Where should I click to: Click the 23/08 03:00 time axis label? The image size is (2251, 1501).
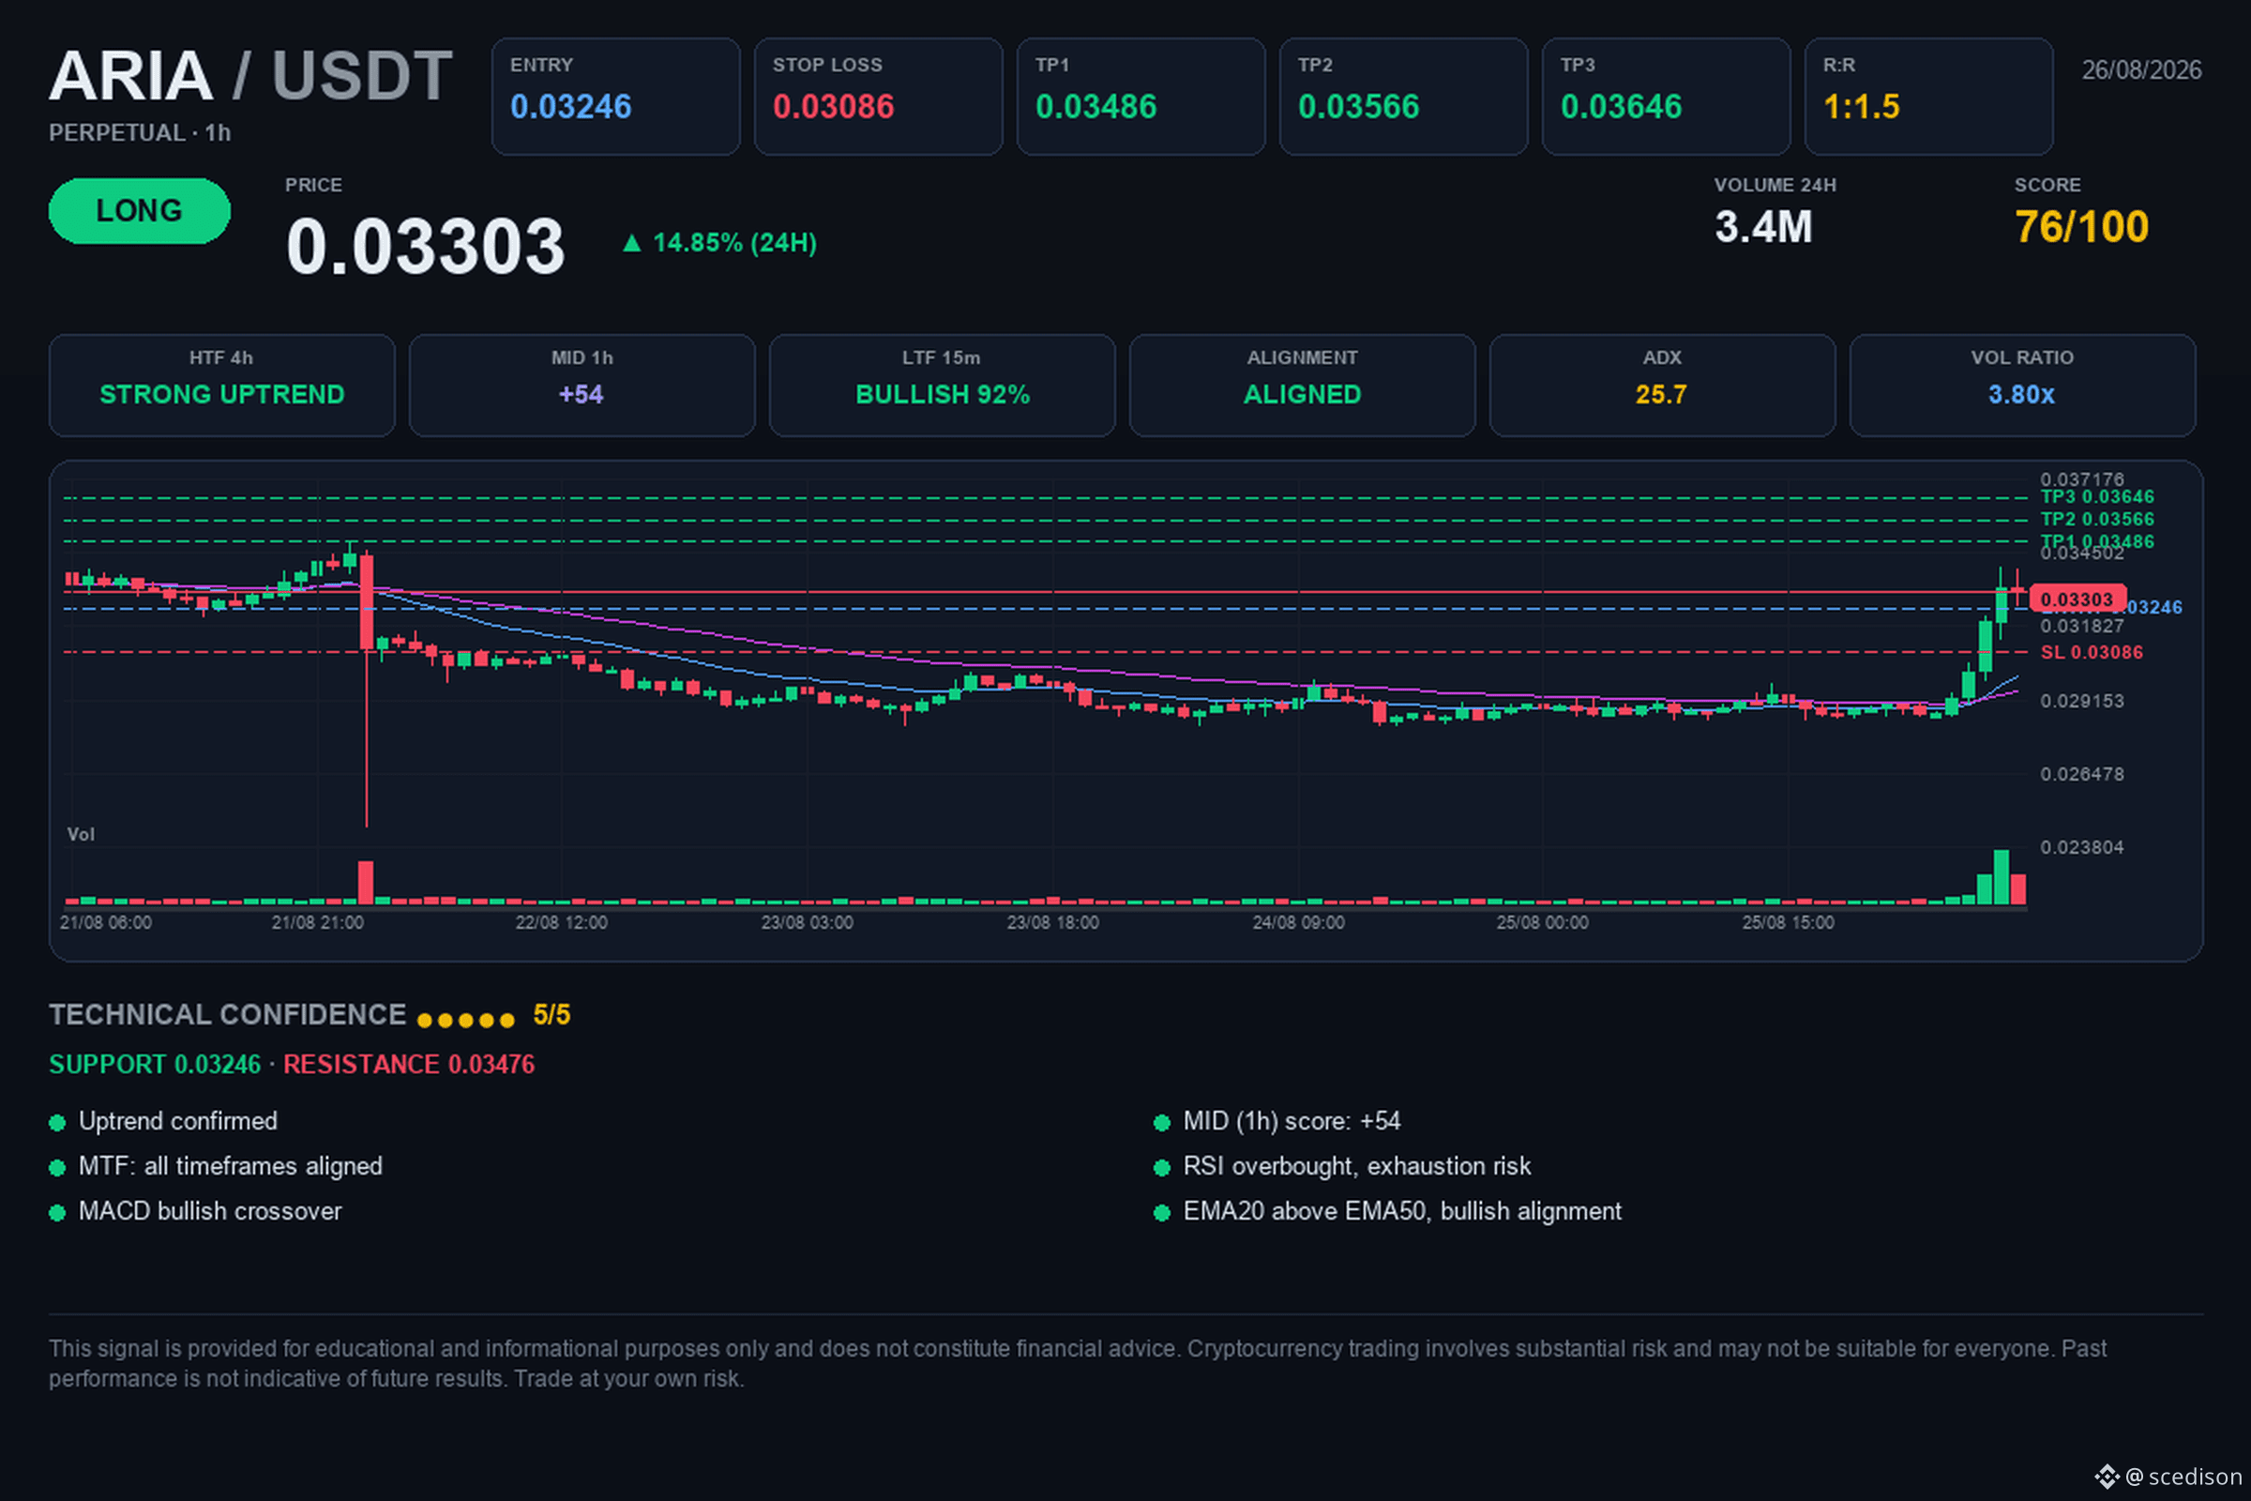(x=807, y=923)
